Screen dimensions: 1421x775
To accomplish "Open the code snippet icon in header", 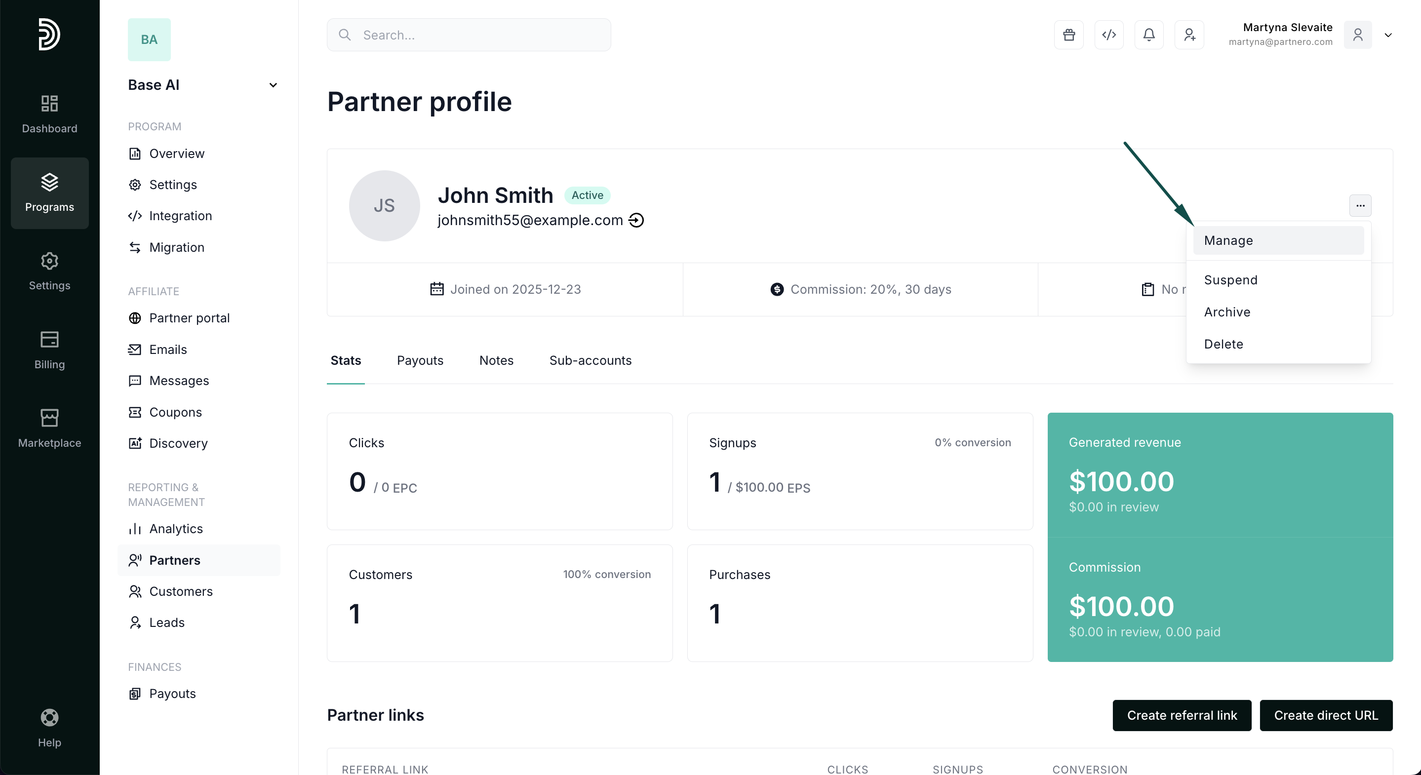I will click(x=1109, y=35).
